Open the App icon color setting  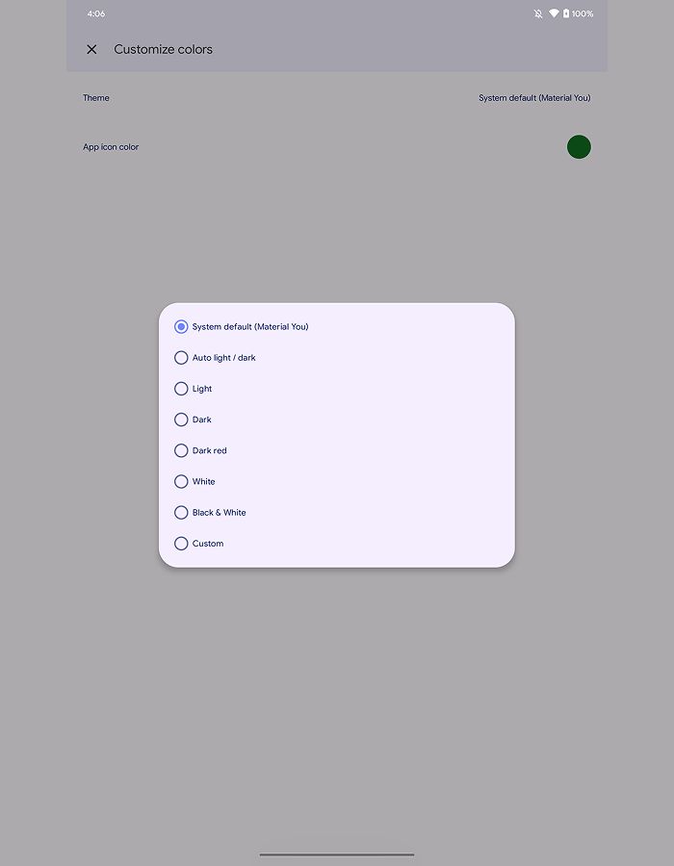coord(337,147)
